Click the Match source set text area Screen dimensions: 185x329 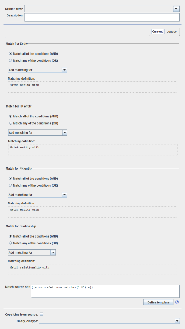(x=105, y=291)
